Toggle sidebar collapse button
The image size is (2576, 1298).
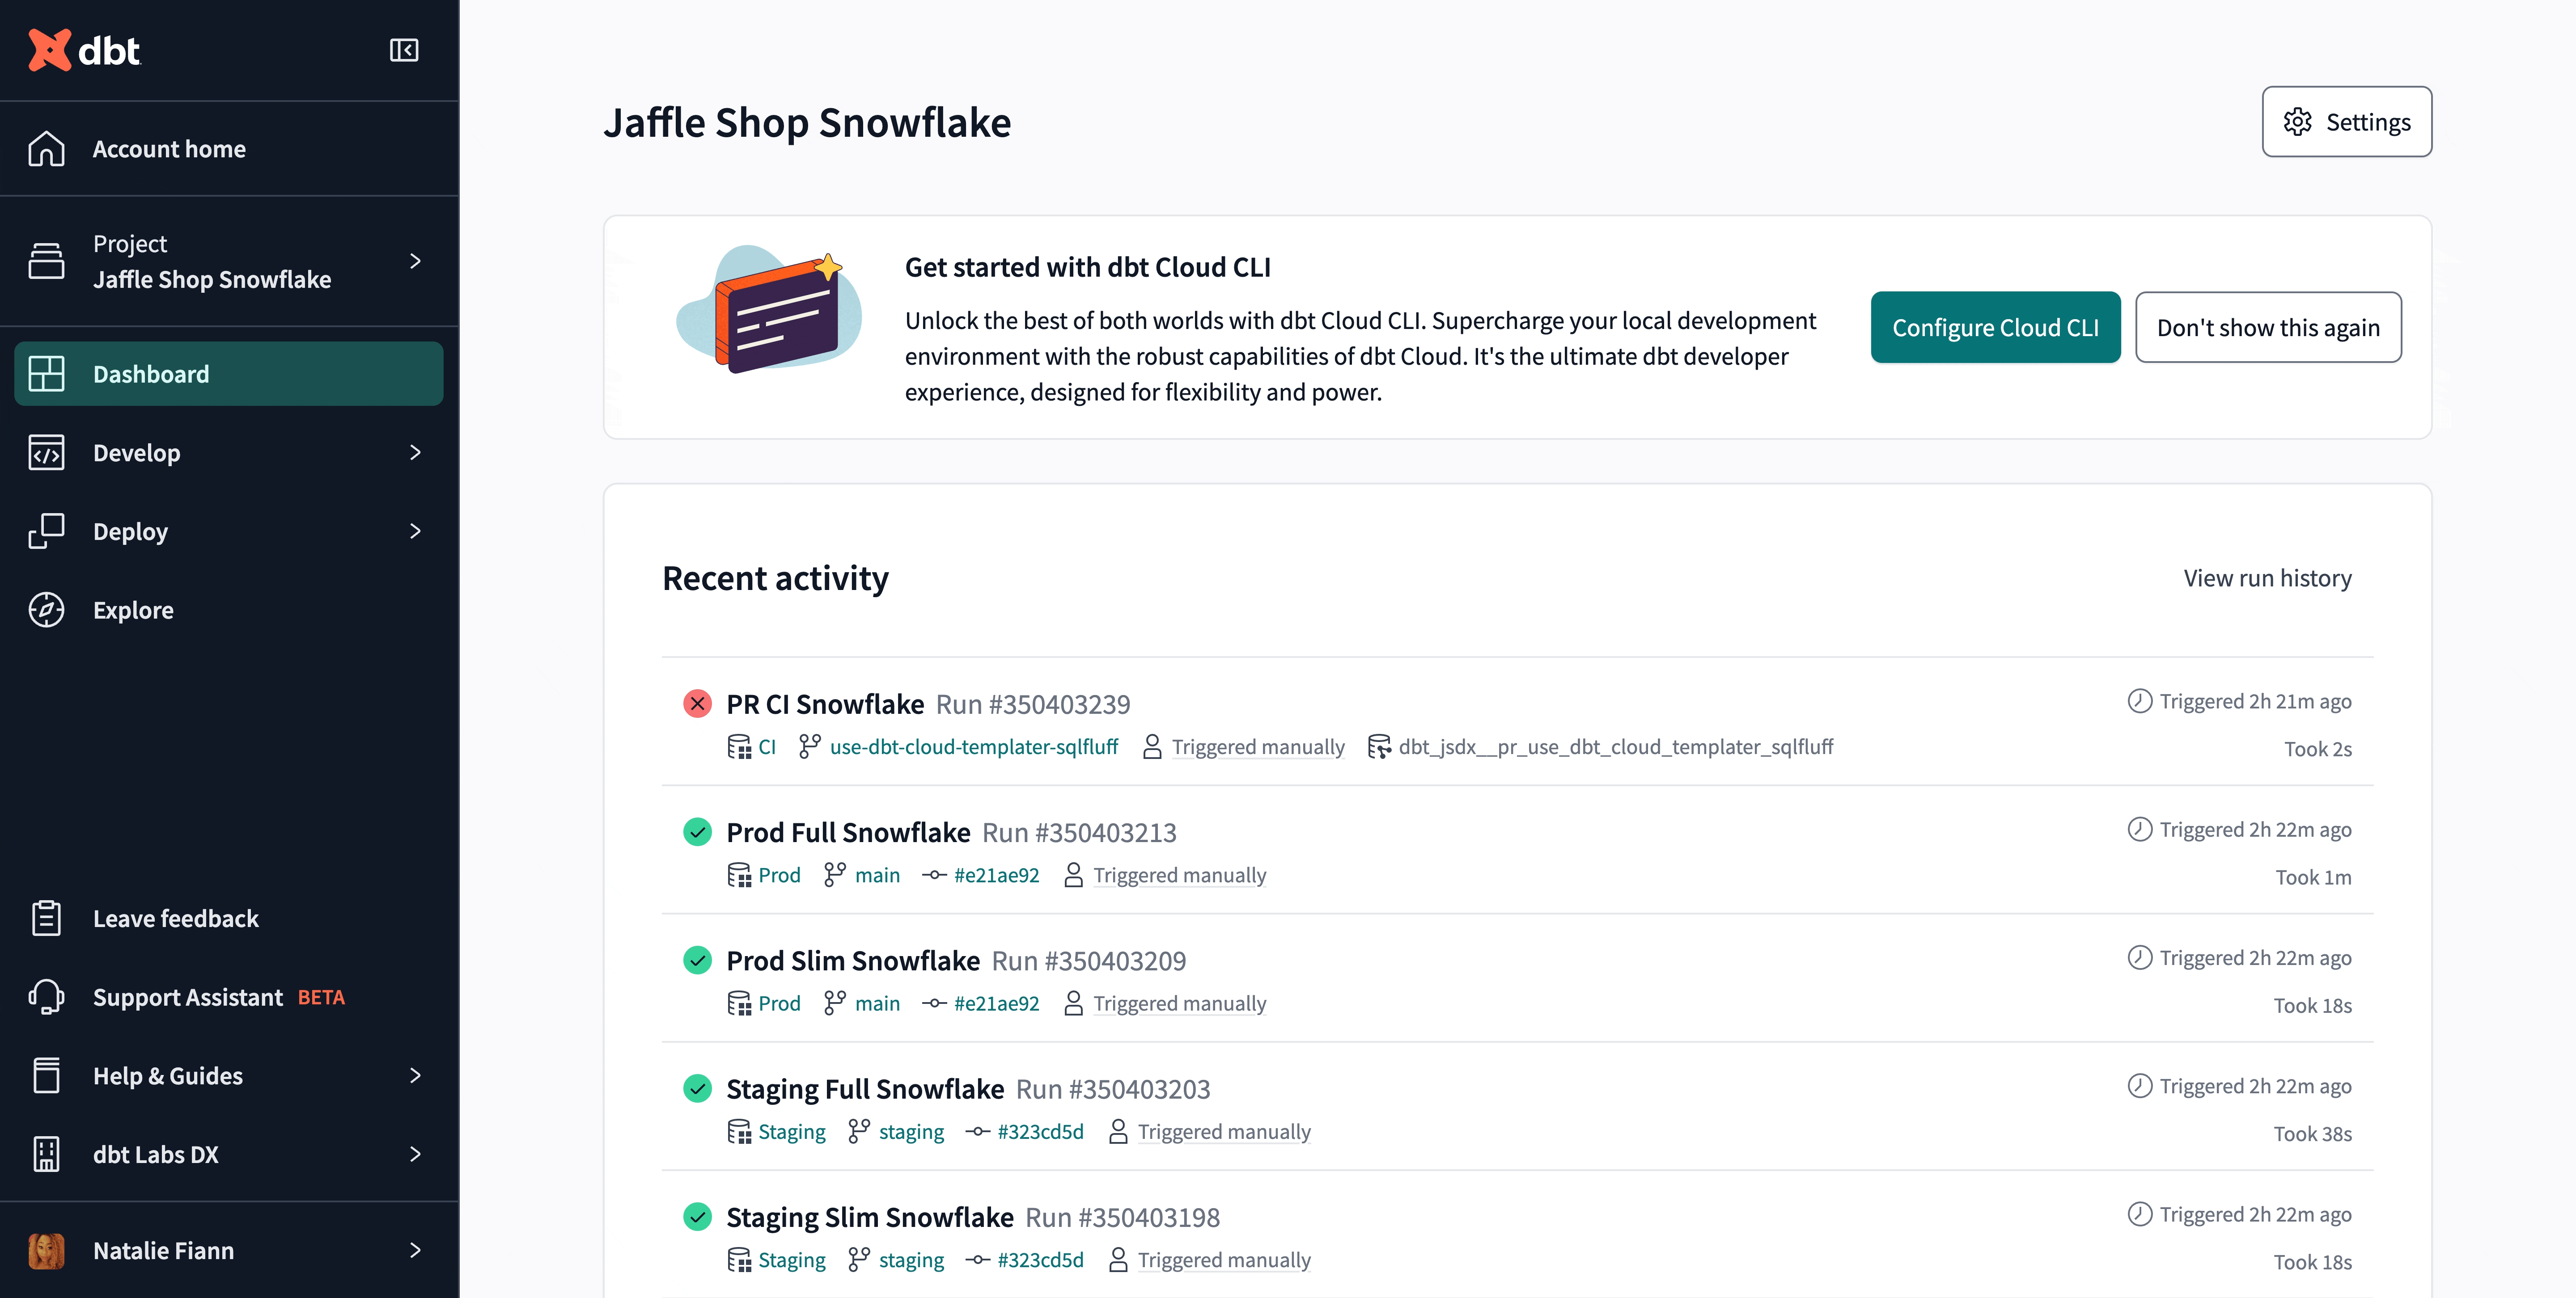(404, 50)
